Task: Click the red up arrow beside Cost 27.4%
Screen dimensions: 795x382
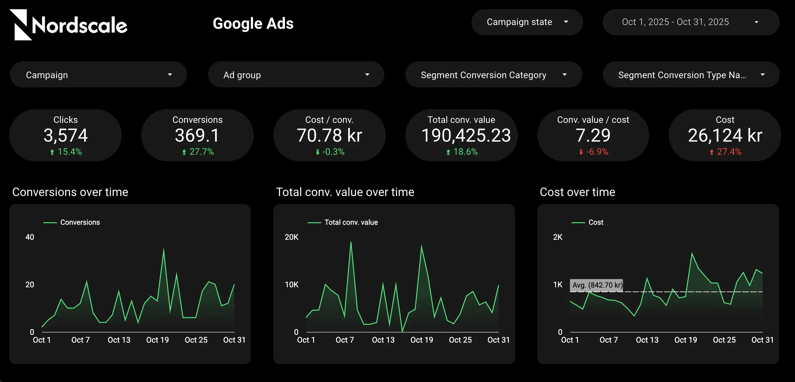Action: click(711, 152)
